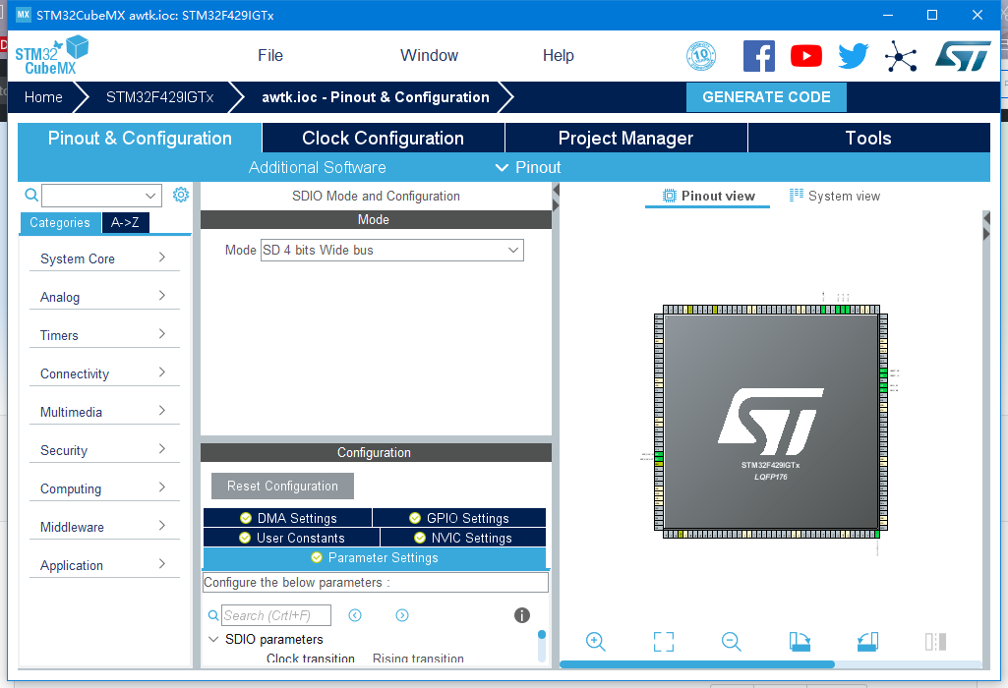
Task: Open the STM32CubeMX logo home icon
Action: point(51,56)
